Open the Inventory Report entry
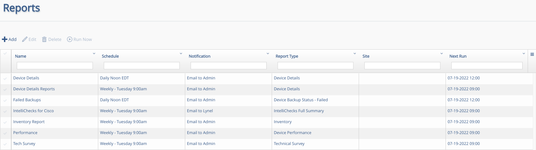This screenshot has width=536, height=150. (29, 122)
